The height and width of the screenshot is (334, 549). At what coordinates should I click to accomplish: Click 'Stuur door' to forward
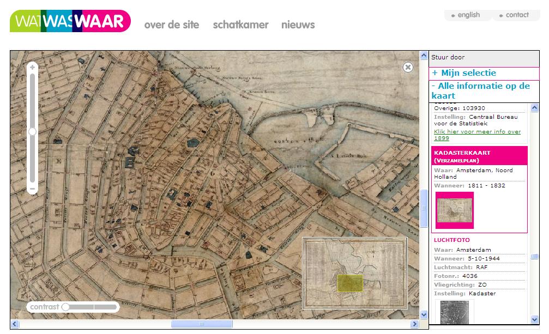(448, 57)
